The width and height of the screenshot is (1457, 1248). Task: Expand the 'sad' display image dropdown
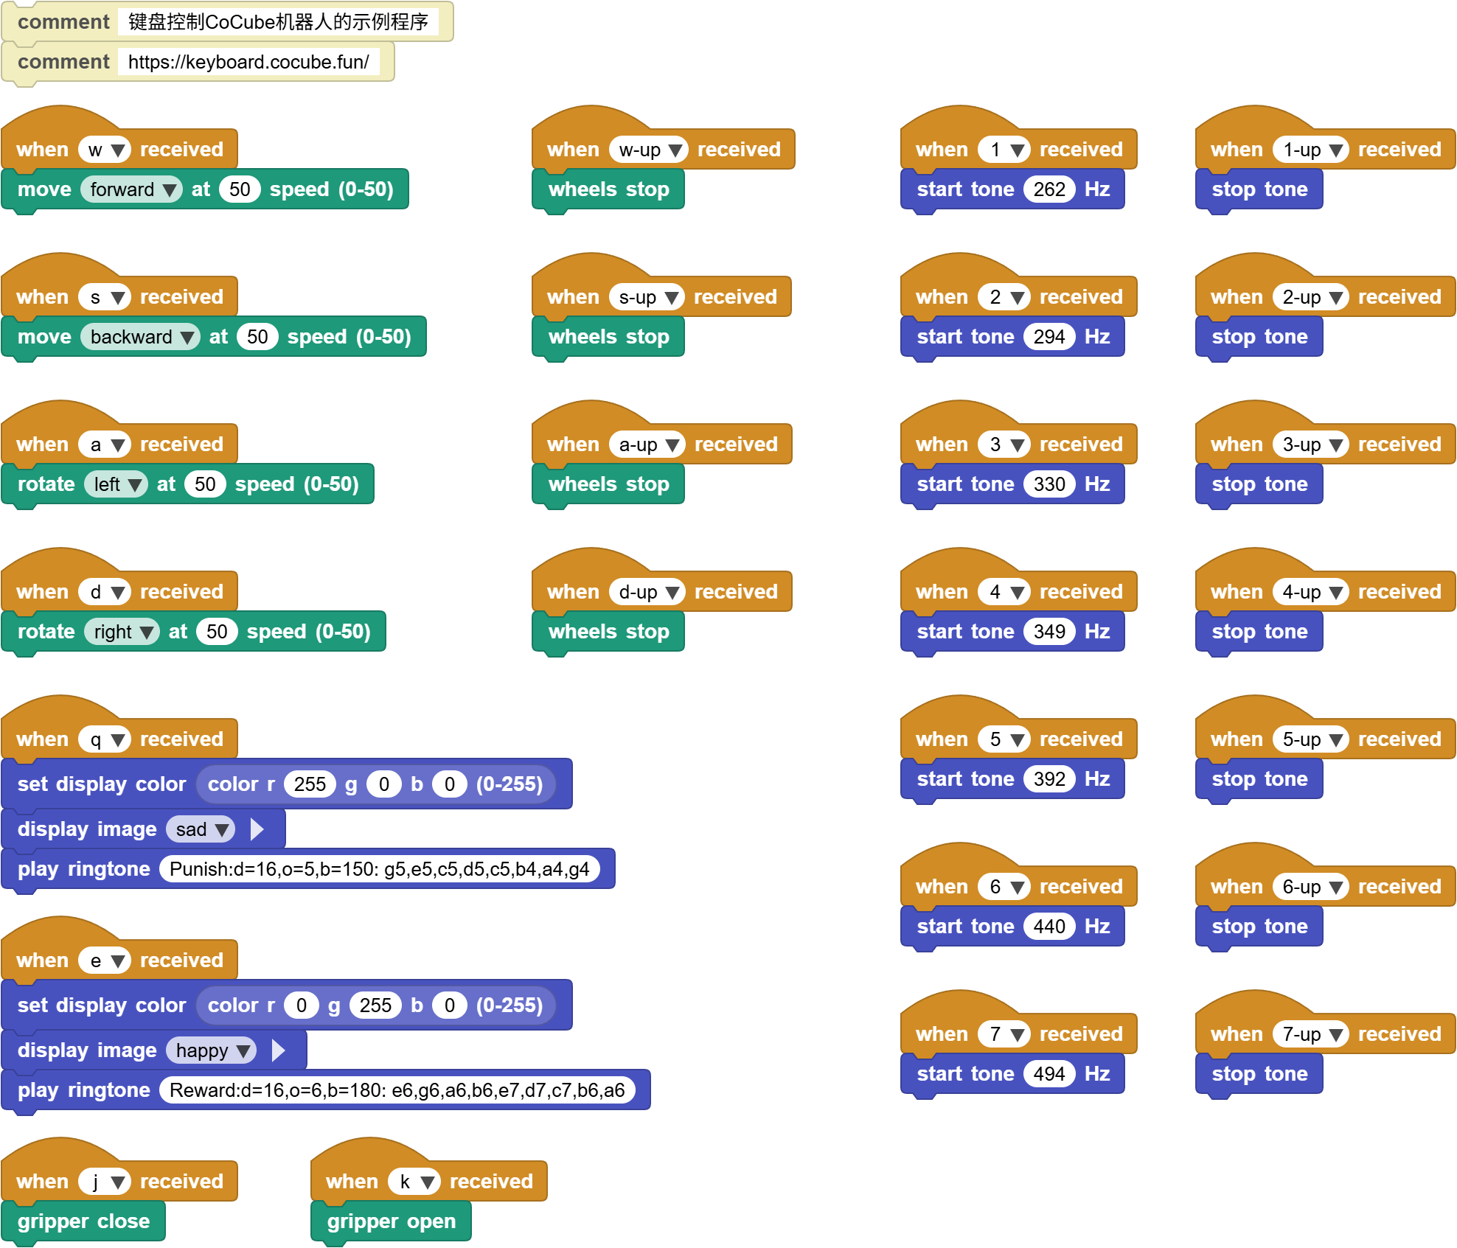(201, 829)
